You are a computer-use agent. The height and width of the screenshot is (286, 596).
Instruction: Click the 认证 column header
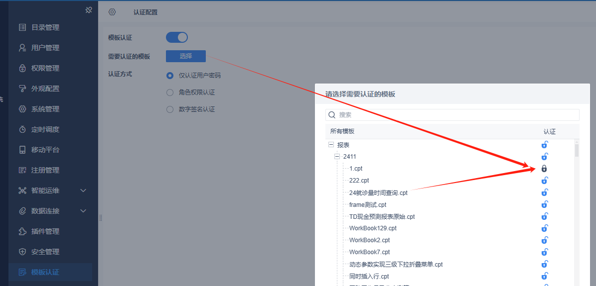point(550,132)
